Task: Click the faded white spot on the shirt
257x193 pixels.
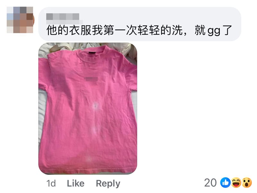Action: tap(95, 106)
